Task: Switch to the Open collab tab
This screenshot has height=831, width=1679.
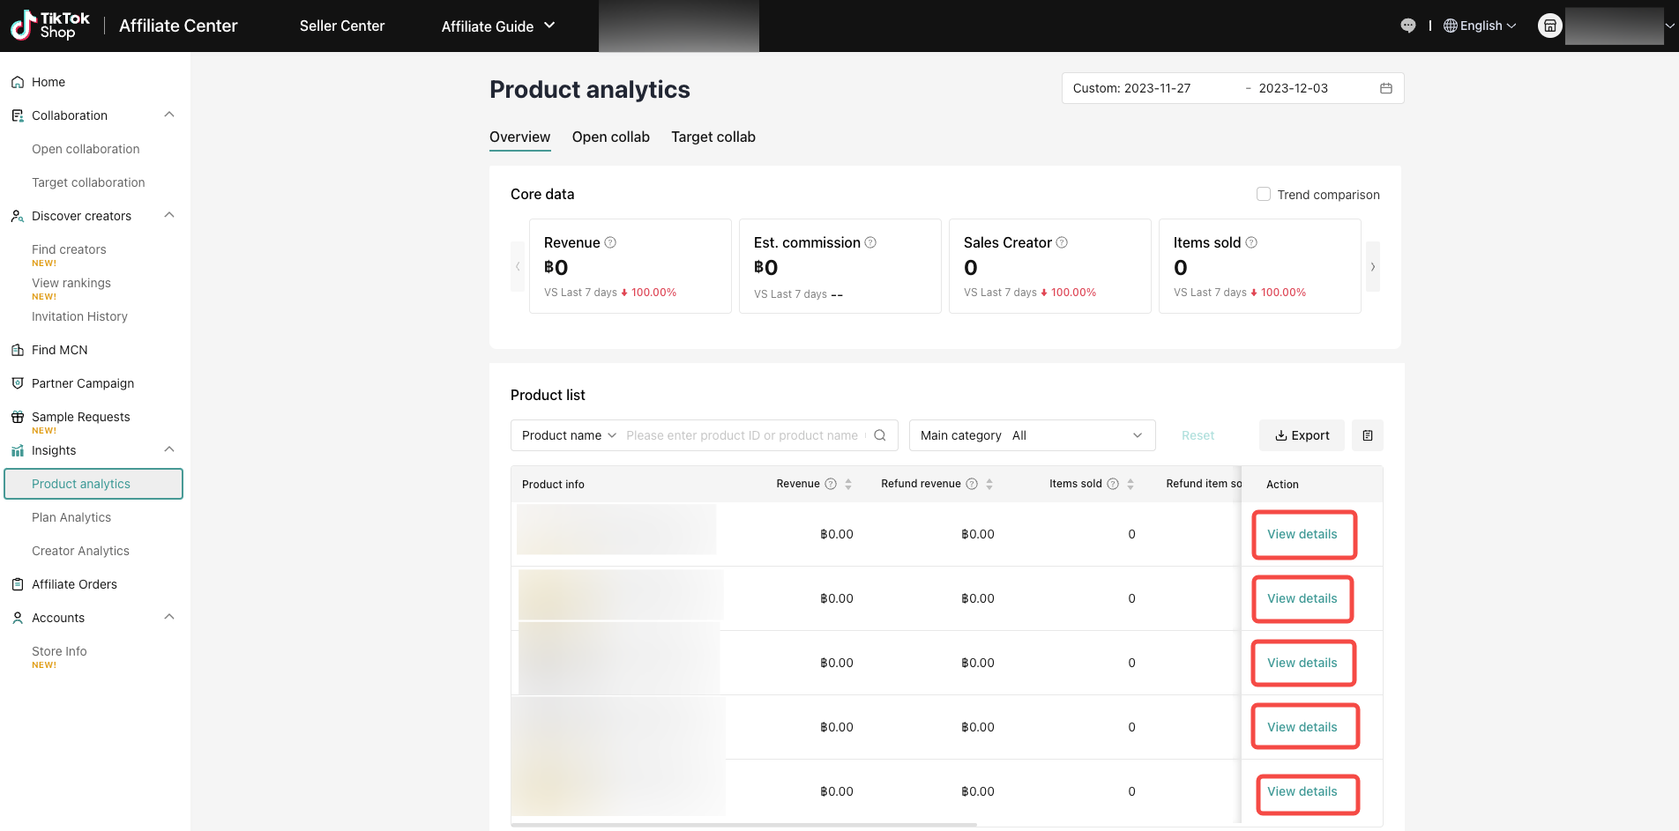Action: pos(610,137)
